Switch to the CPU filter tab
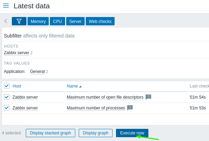 pos(57,21)
